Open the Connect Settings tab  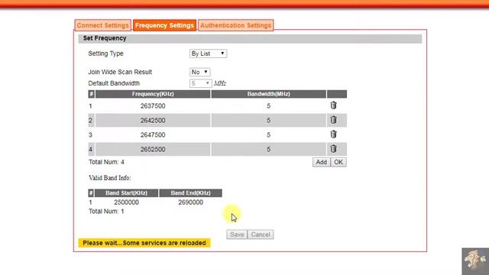click(x=102, y=25)
